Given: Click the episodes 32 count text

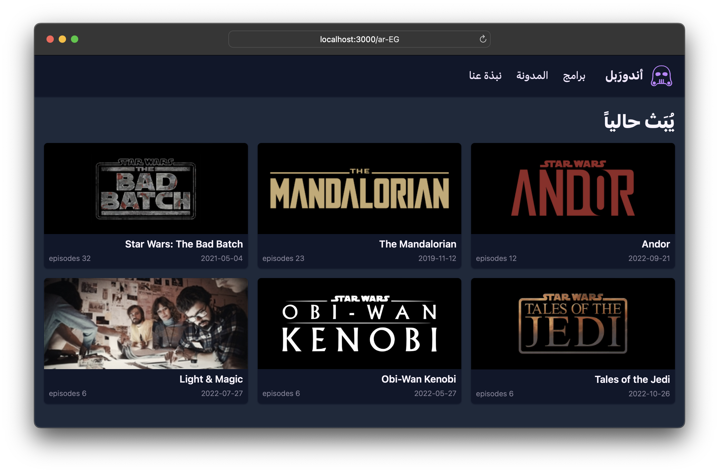Looking at the screenshot, I should tap(70, 258).
